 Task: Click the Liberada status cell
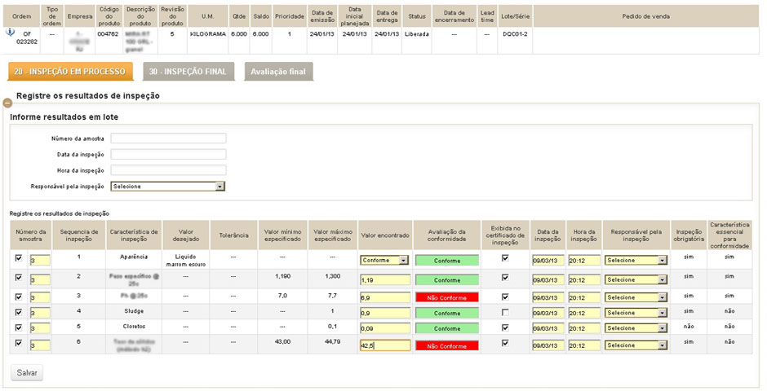pos(417,34)
